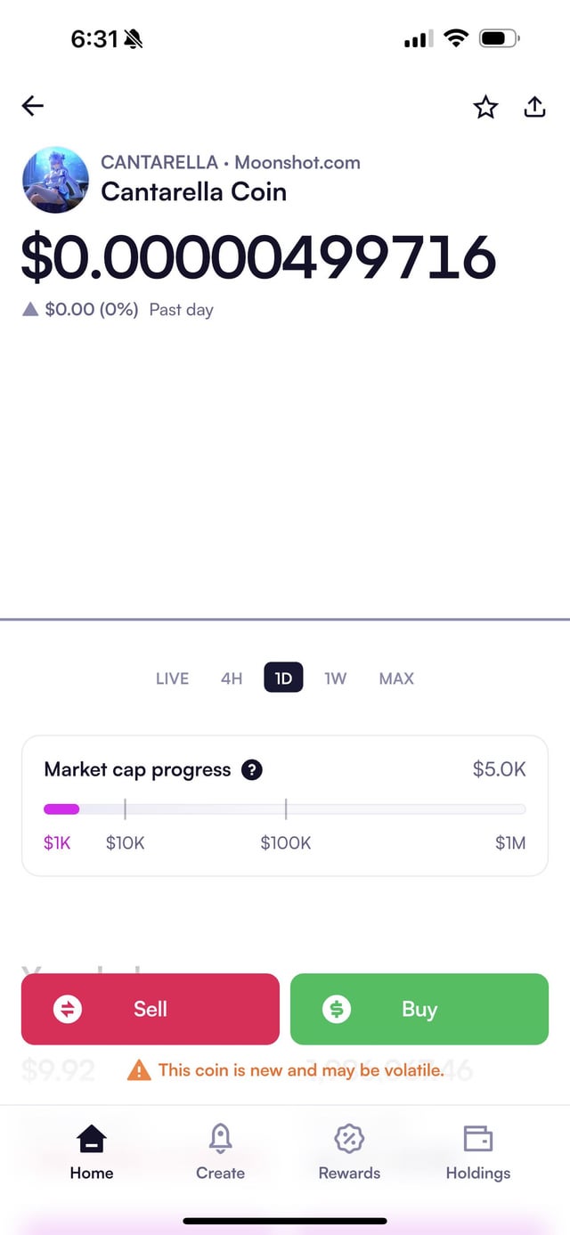Tap the share upload icon
570x1235 pixels.
(x=534, y=107)
